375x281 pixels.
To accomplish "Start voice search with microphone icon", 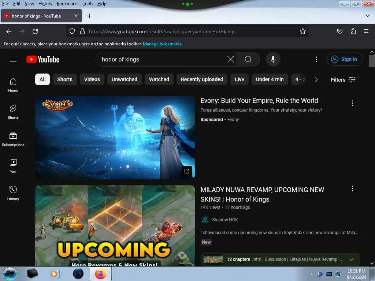I will (x=273, y=59).
